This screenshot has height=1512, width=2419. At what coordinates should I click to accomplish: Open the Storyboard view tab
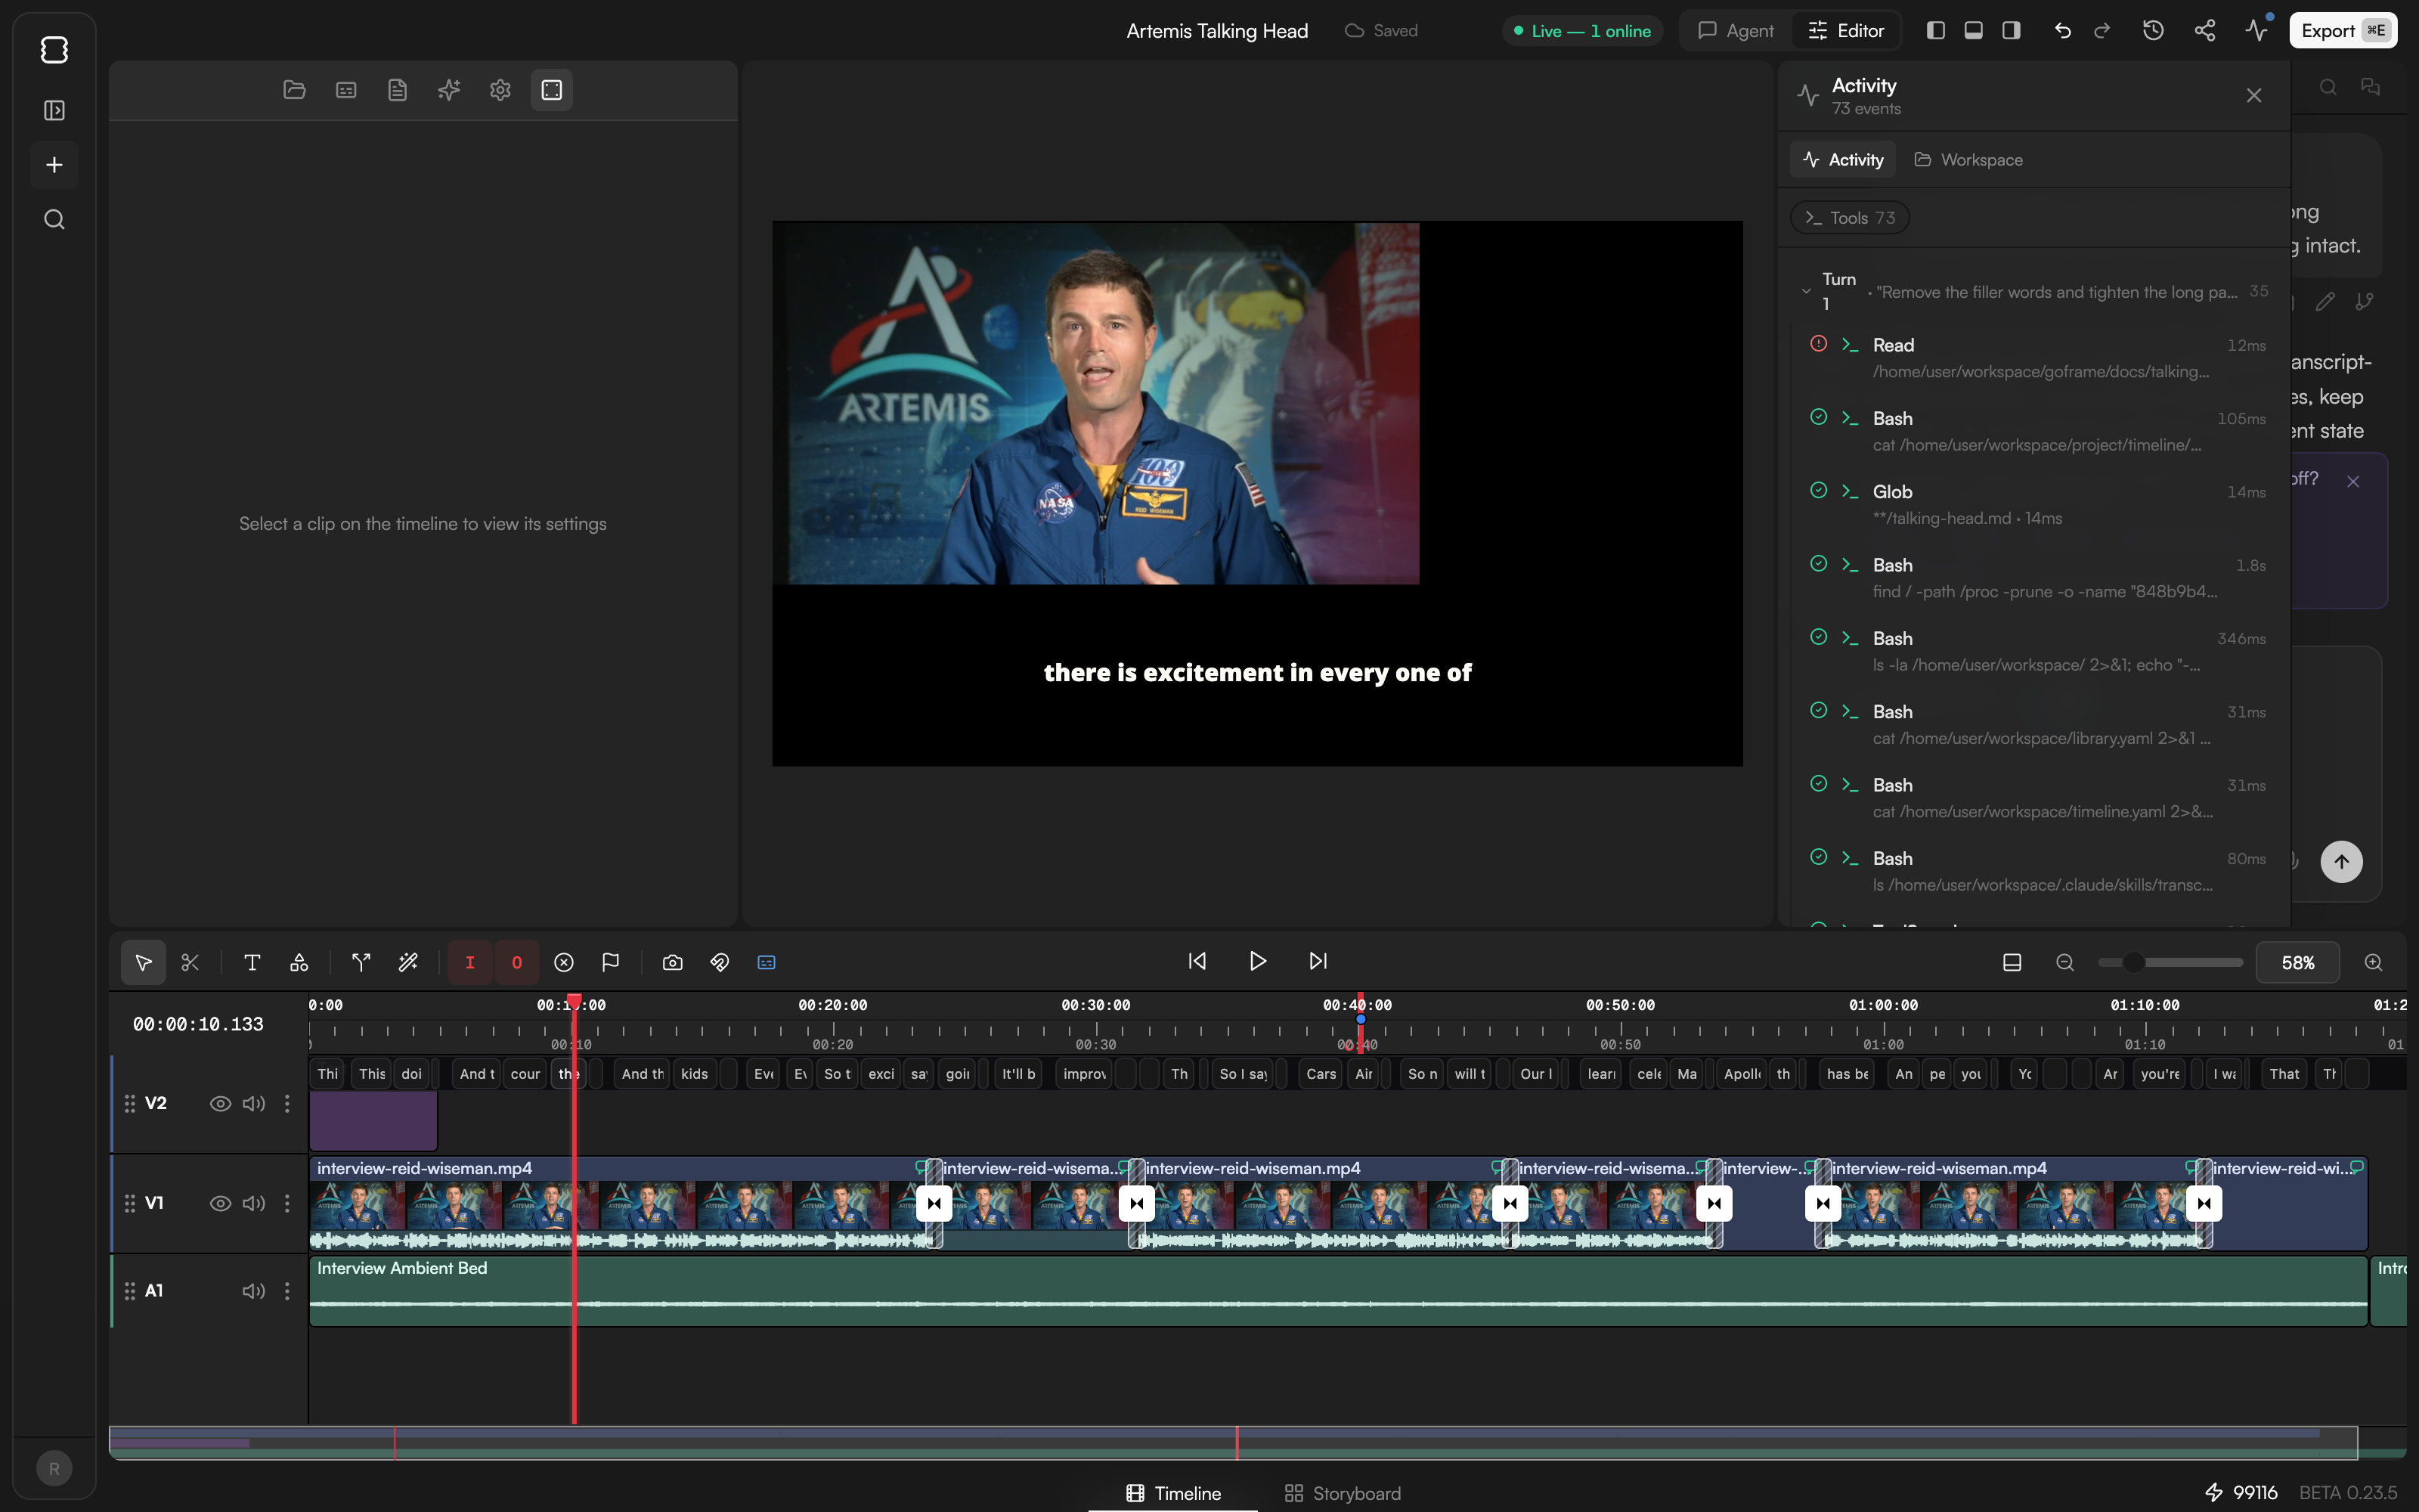pos(1343,1493)
